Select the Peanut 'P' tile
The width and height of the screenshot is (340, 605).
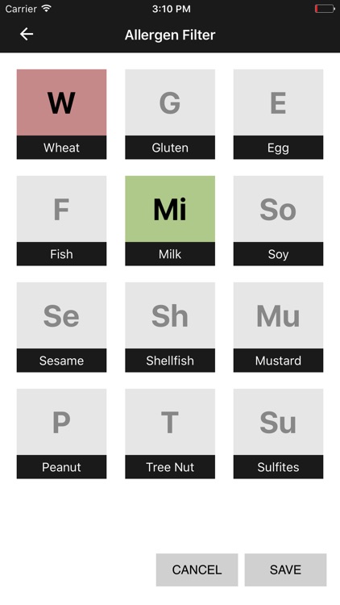(x=62, y=434)
